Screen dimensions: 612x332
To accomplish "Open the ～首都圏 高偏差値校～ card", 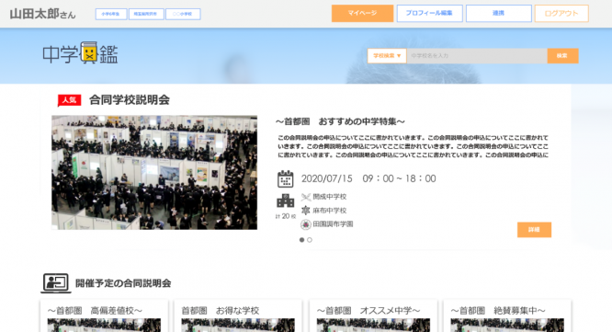I will click(104, 315).
